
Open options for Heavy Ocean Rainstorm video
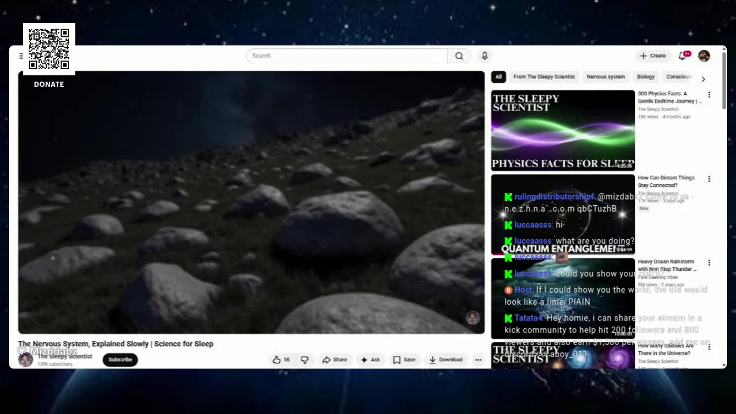point(709,263)
